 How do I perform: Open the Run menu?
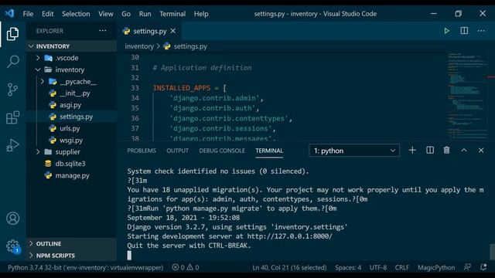point(145,14)
